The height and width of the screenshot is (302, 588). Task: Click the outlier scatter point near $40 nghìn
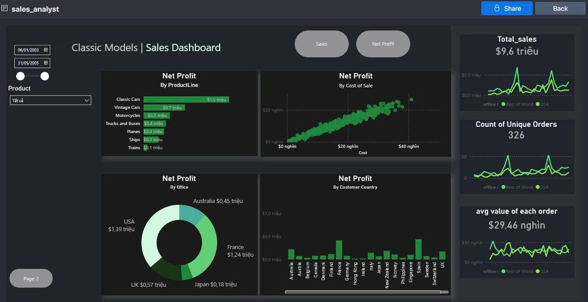411,99
